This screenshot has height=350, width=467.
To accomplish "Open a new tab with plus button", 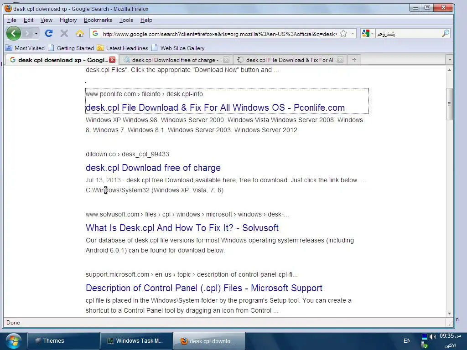I will coord(354,60).
